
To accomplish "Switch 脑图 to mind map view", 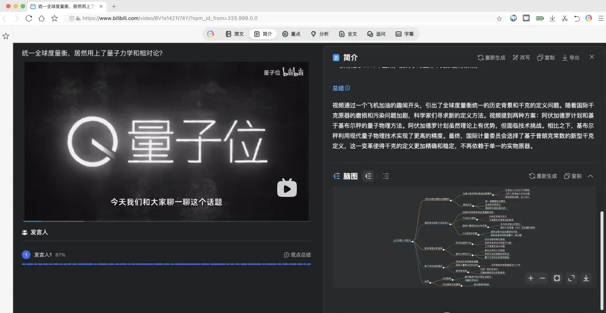I will (x=368, y=176).
